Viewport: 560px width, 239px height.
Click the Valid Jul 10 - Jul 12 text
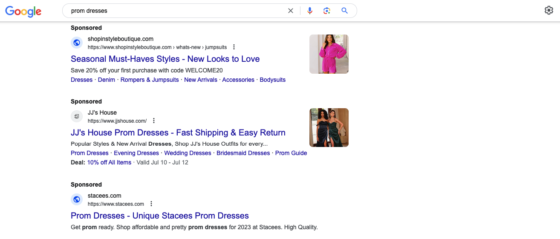click(162, 162)
